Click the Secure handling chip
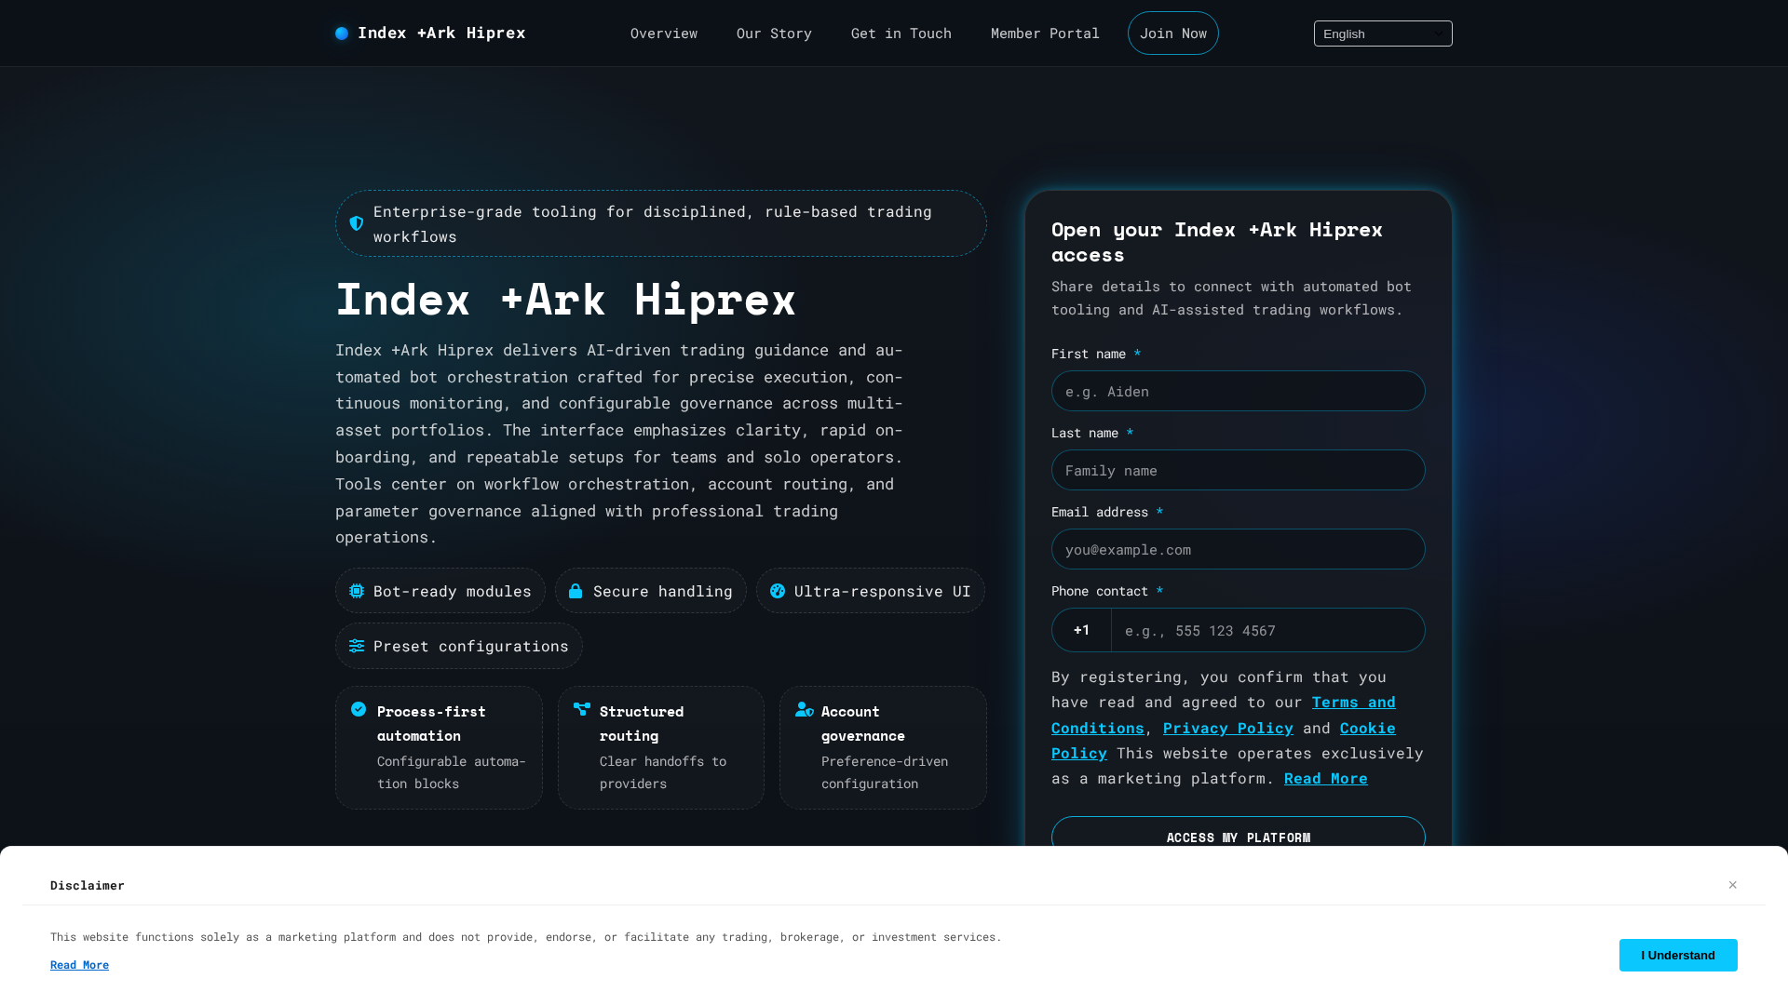The image size is (1788, 1005). pos(651,591)
